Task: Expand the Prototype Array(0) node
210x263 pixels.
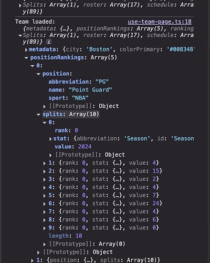Action: pyautogui.click(x=45, y=245)
